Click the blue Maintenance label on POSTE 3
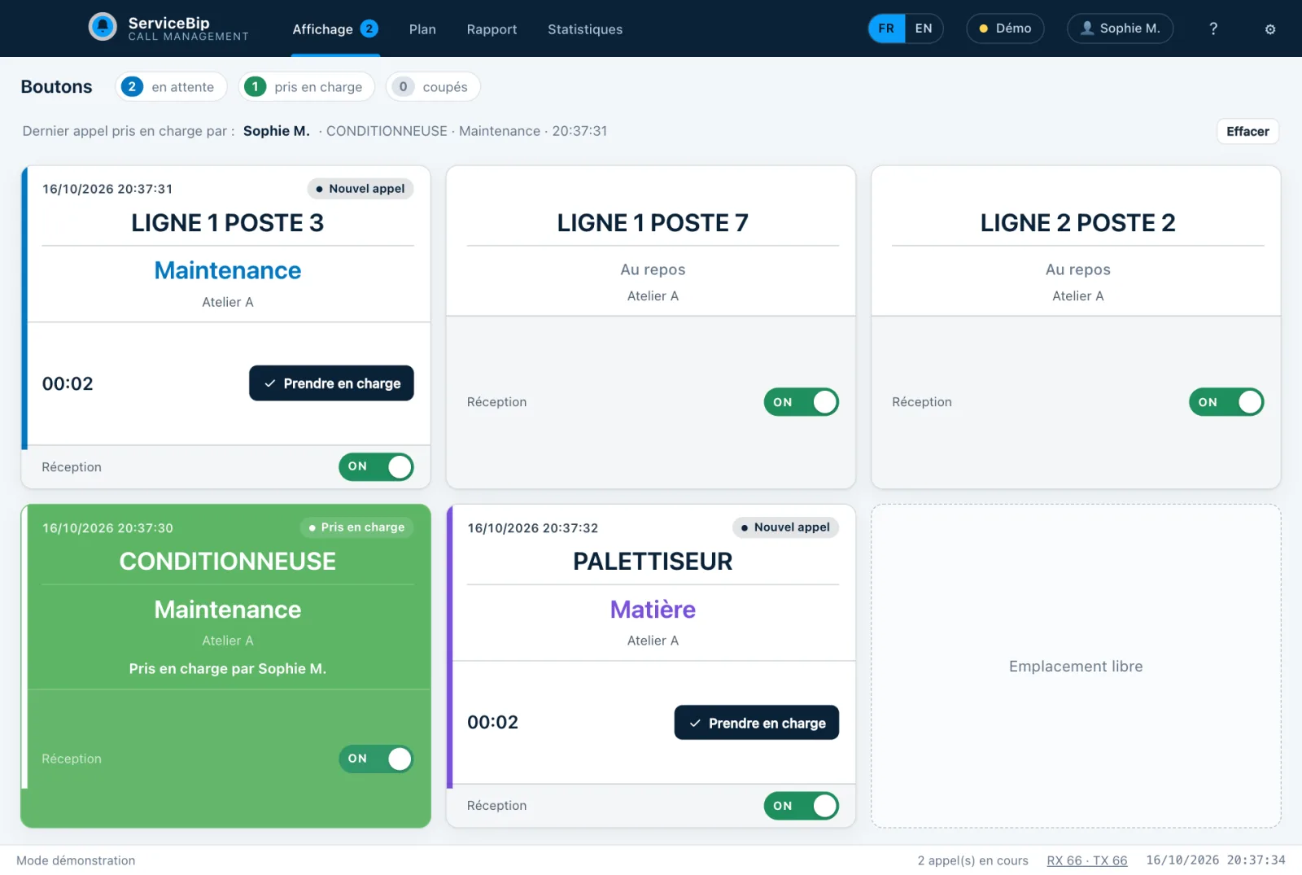The width and height of the screenshot is (1302, 875). pos(228,270)
